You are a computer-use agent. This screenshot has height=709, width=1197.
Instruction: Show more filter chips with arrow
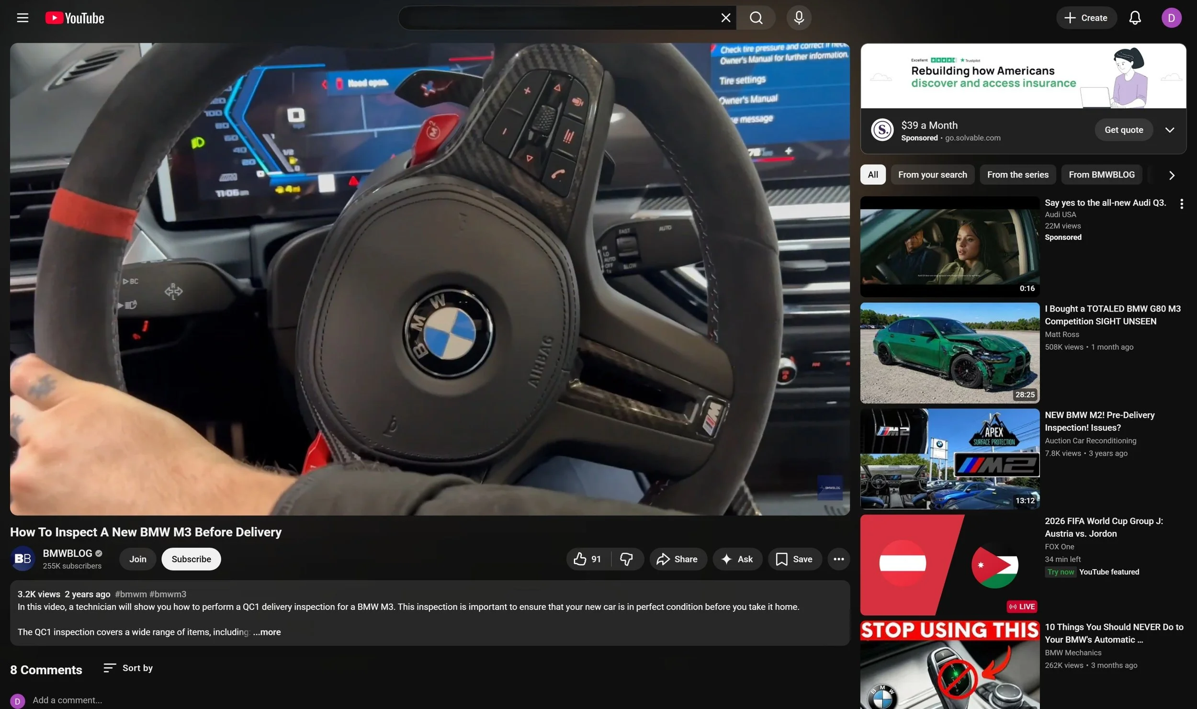1171,175
